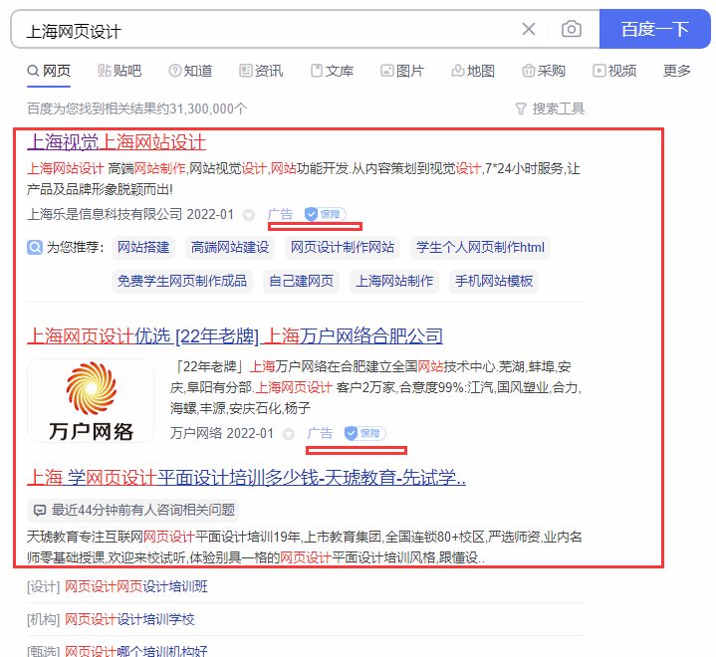The image size is (716, 657).
Task: Expand dropdown arrow beside 万户网络 2022-01
Action: pyautogui.click(x=289, y=434)
